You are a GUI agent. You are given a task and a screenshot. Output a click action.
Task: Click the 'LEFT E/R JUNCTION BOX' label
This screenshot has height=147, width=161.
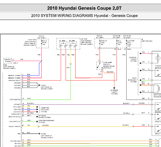click(x=86, y=42)
